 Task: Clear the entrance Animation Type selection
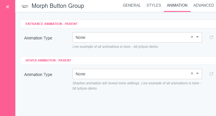(192, 37)
